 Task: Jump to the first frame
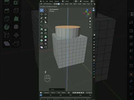tap(73, 93)
